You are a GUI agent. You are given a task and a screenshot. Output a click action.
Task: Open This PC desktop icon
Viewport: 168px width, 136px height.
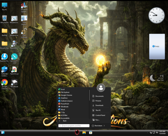tap(4, 6)
